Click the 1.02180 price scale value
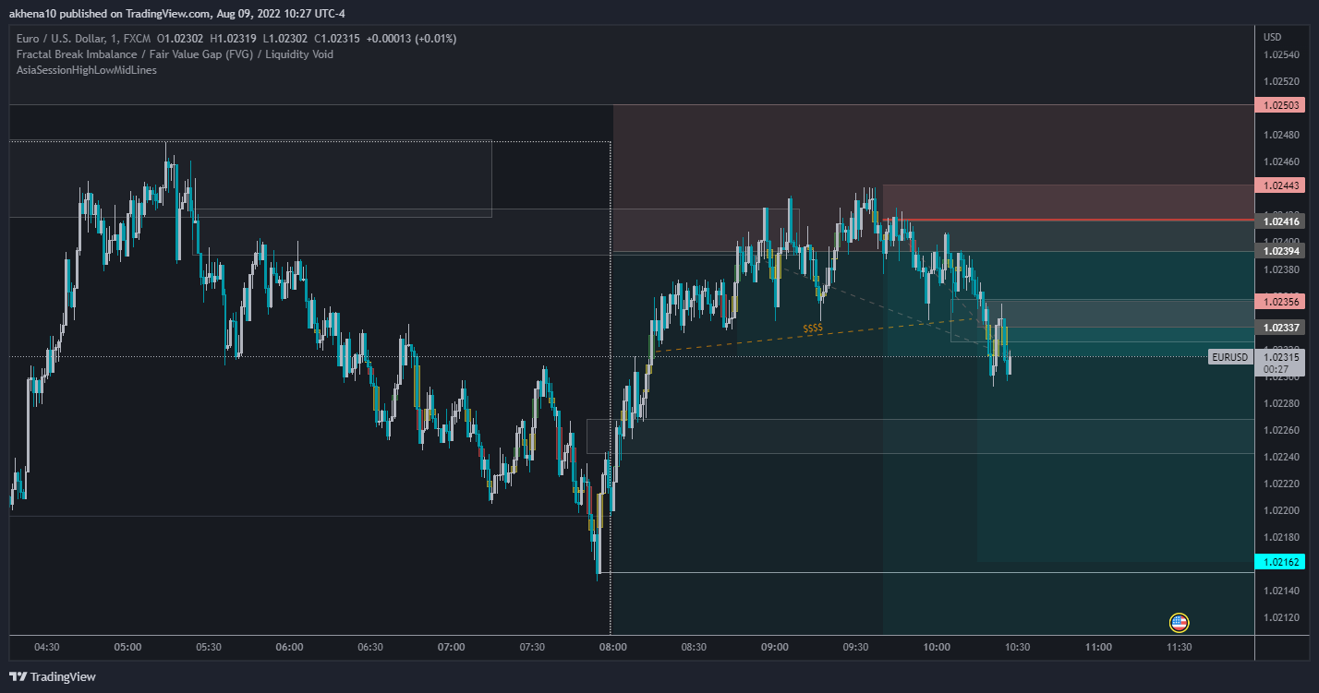This screenshot has height=693, width=1319. click(1280, 537)
